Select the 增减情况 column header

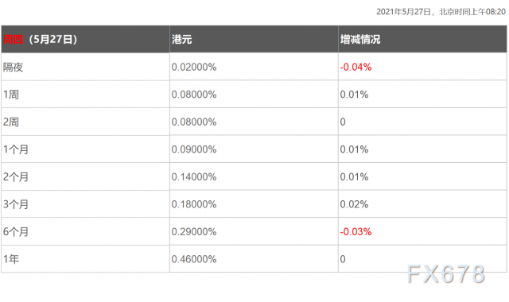(360, 39)
